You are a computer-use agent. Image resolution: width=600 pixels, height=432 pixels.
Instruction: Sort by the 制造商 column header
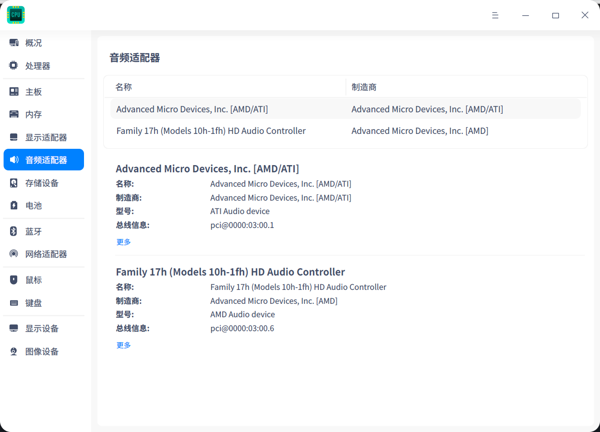point(466,87)
